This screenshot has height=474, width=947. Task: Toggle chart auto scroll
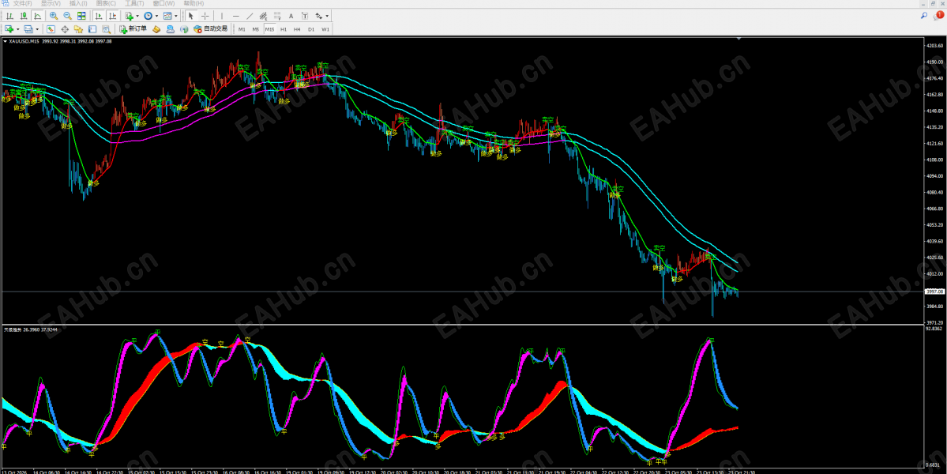pyautogui.click(x=99, y=17)
